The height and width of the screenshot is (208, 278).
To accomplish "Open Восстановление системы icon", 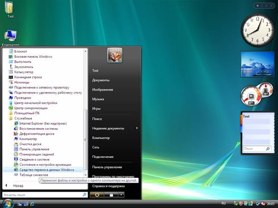I will tap(16, 128).
